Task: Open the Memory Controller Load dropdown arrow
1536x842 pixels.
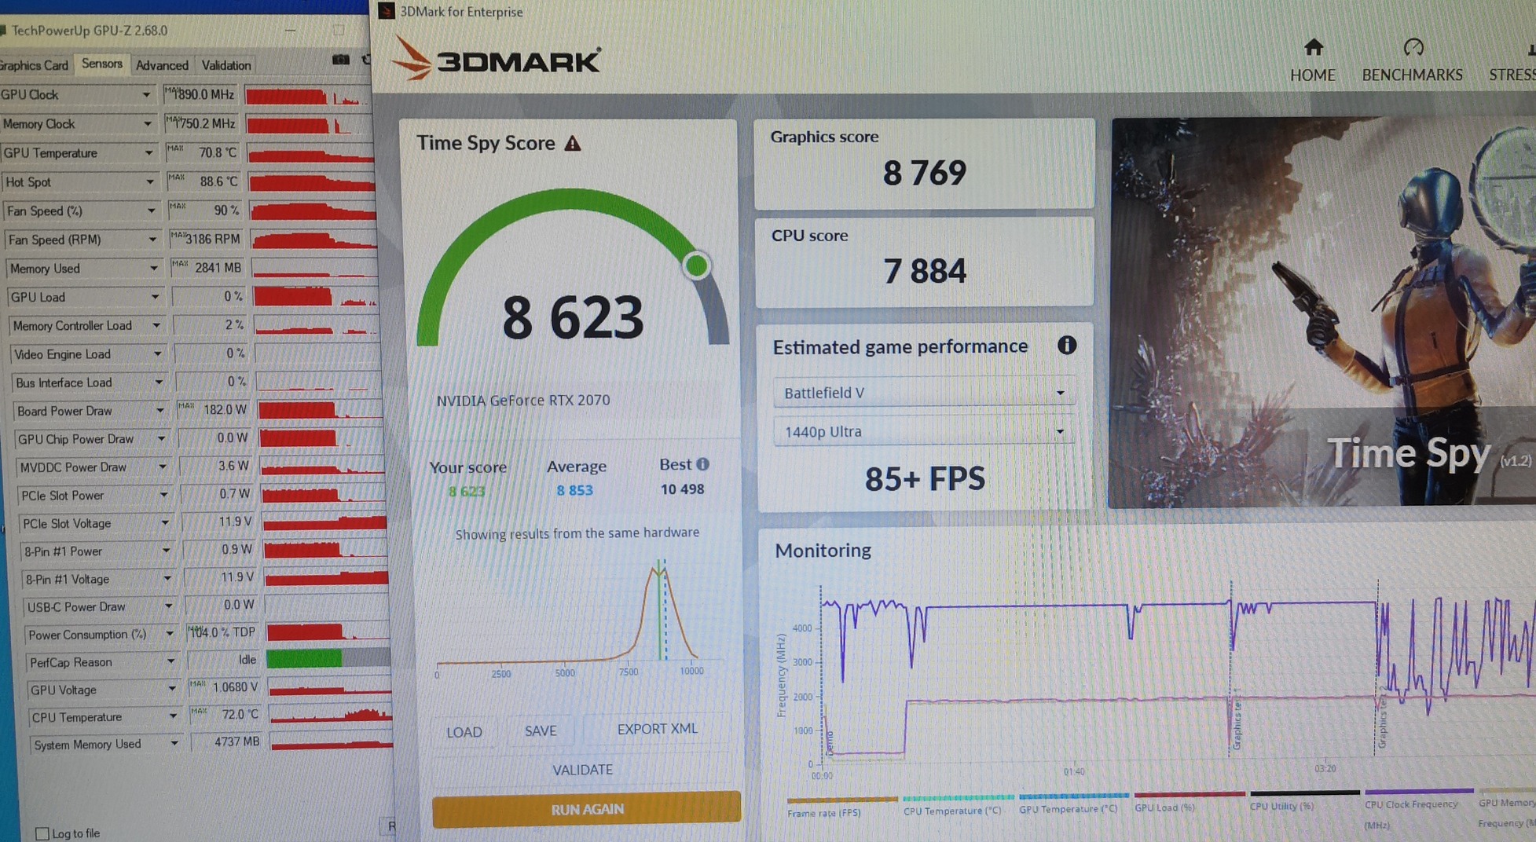Action: point(156,325)
